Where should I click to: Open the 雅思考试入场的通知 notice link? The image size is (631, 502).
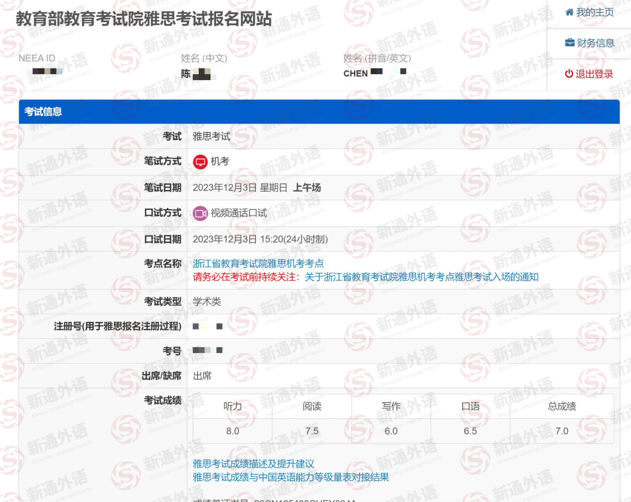pos(422,277)
